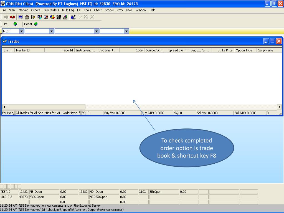The height and width of the screenshot is (213, 284).
Task: Click the green Bcast status indicator
Action: (x=36, y=24)
